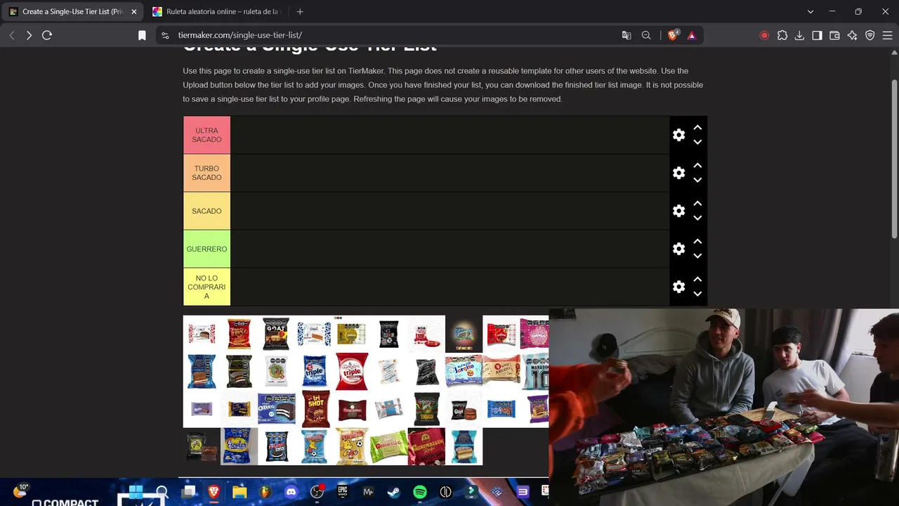
Task: Move the SACADO tier down
Action: click(x=697, y=218)
